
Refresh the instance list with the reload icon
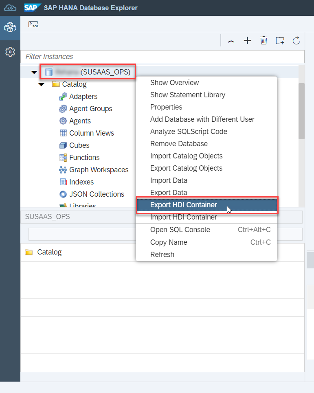tap(296, 41)
